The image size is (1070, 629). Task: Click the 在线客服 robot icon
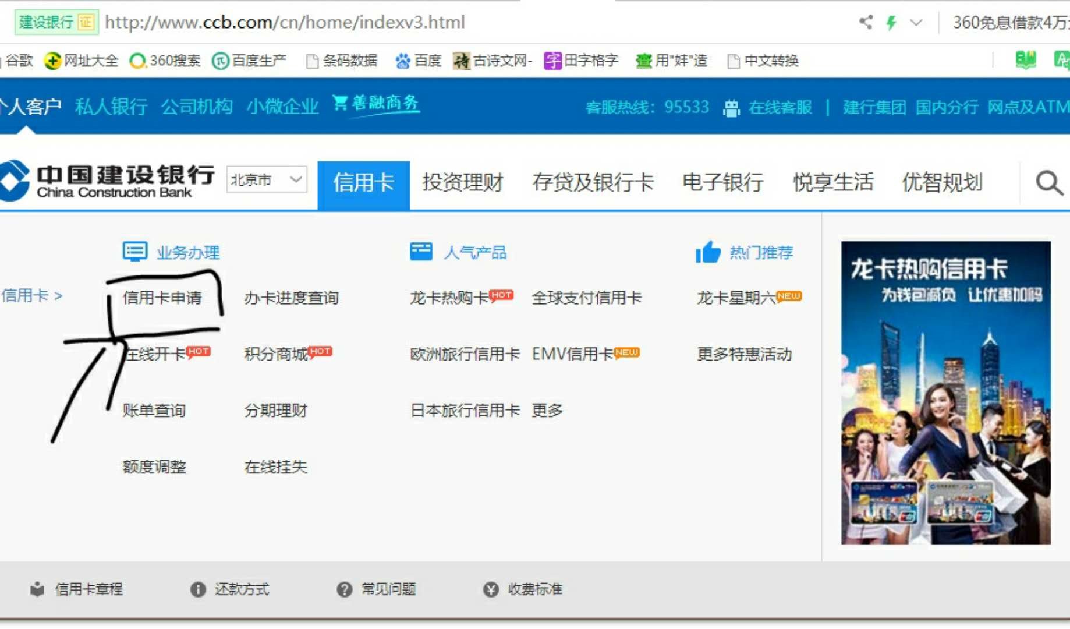tap(730, 107)
